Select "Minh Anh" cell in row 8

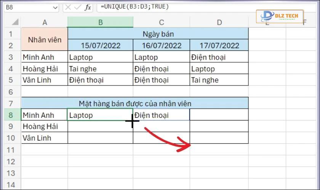tap(45, 115)
